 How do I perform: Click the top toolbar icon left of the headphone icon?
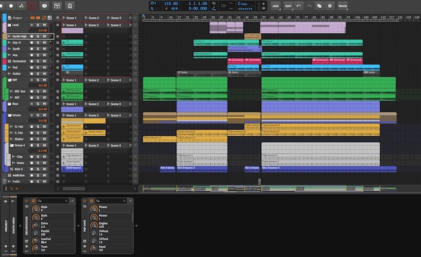tap(57, 6)
